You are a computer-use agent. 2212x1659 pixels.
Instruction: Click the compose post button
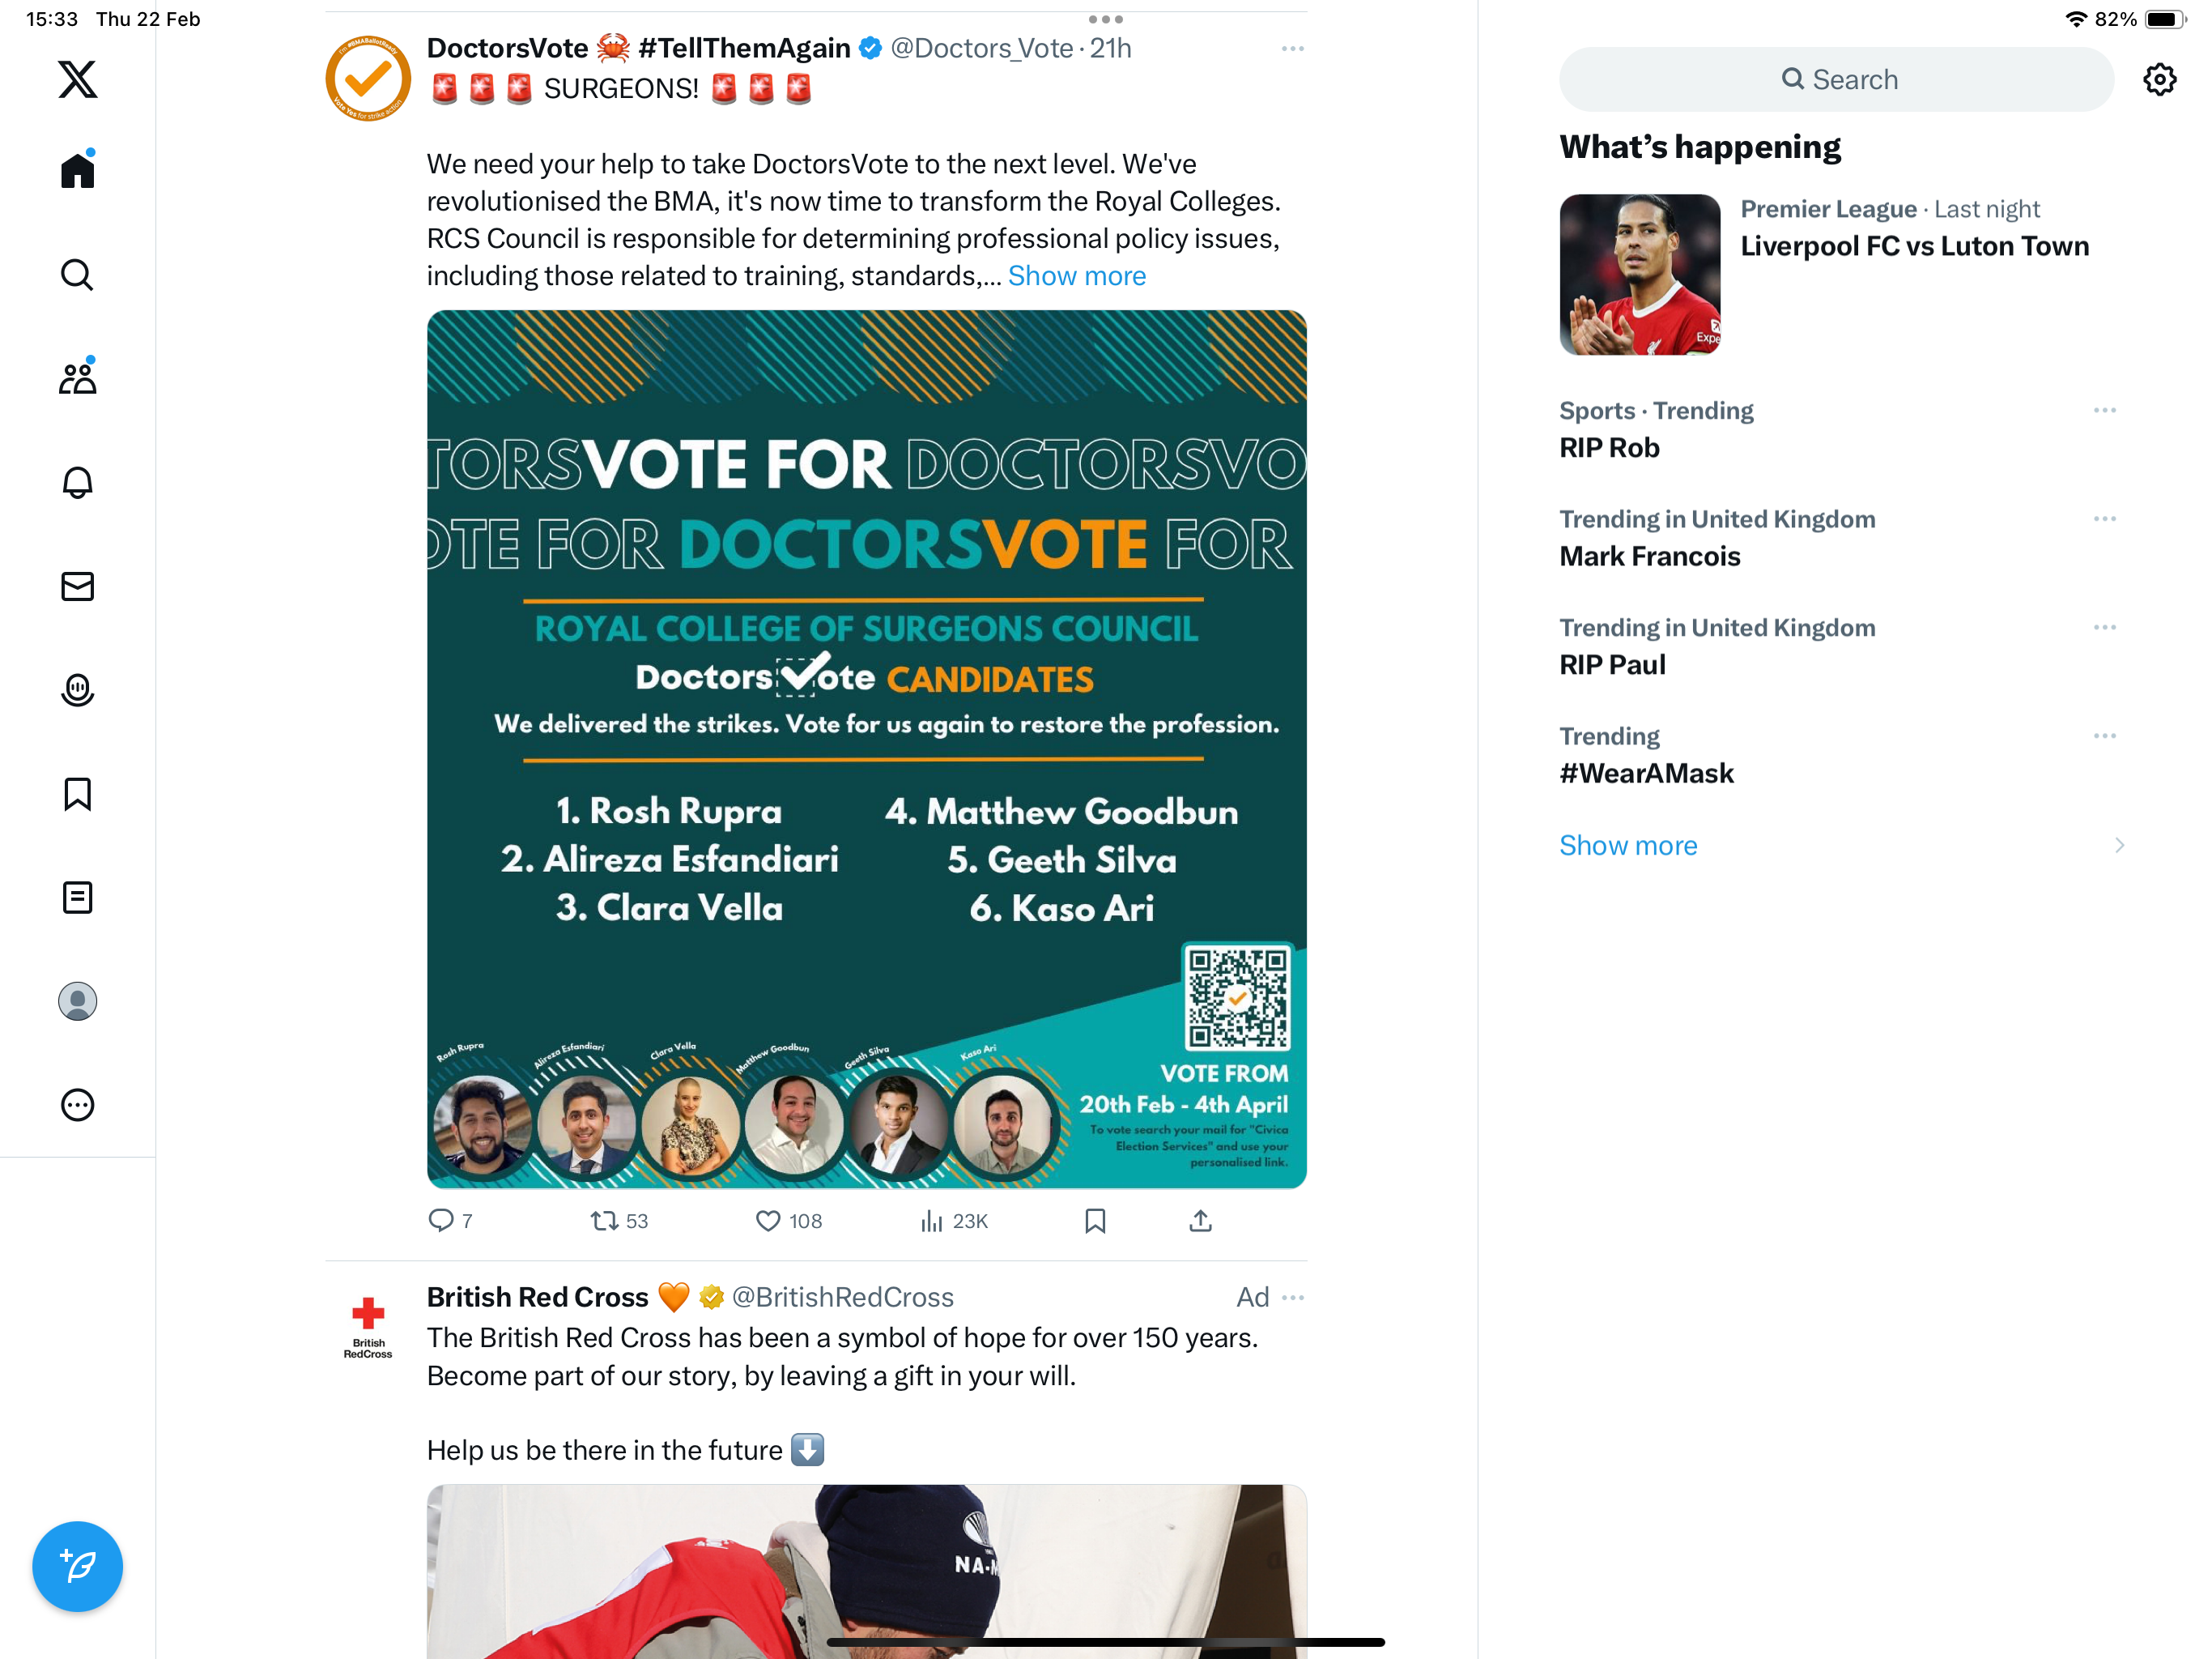pyautogui.click(x=77, y=1566)
